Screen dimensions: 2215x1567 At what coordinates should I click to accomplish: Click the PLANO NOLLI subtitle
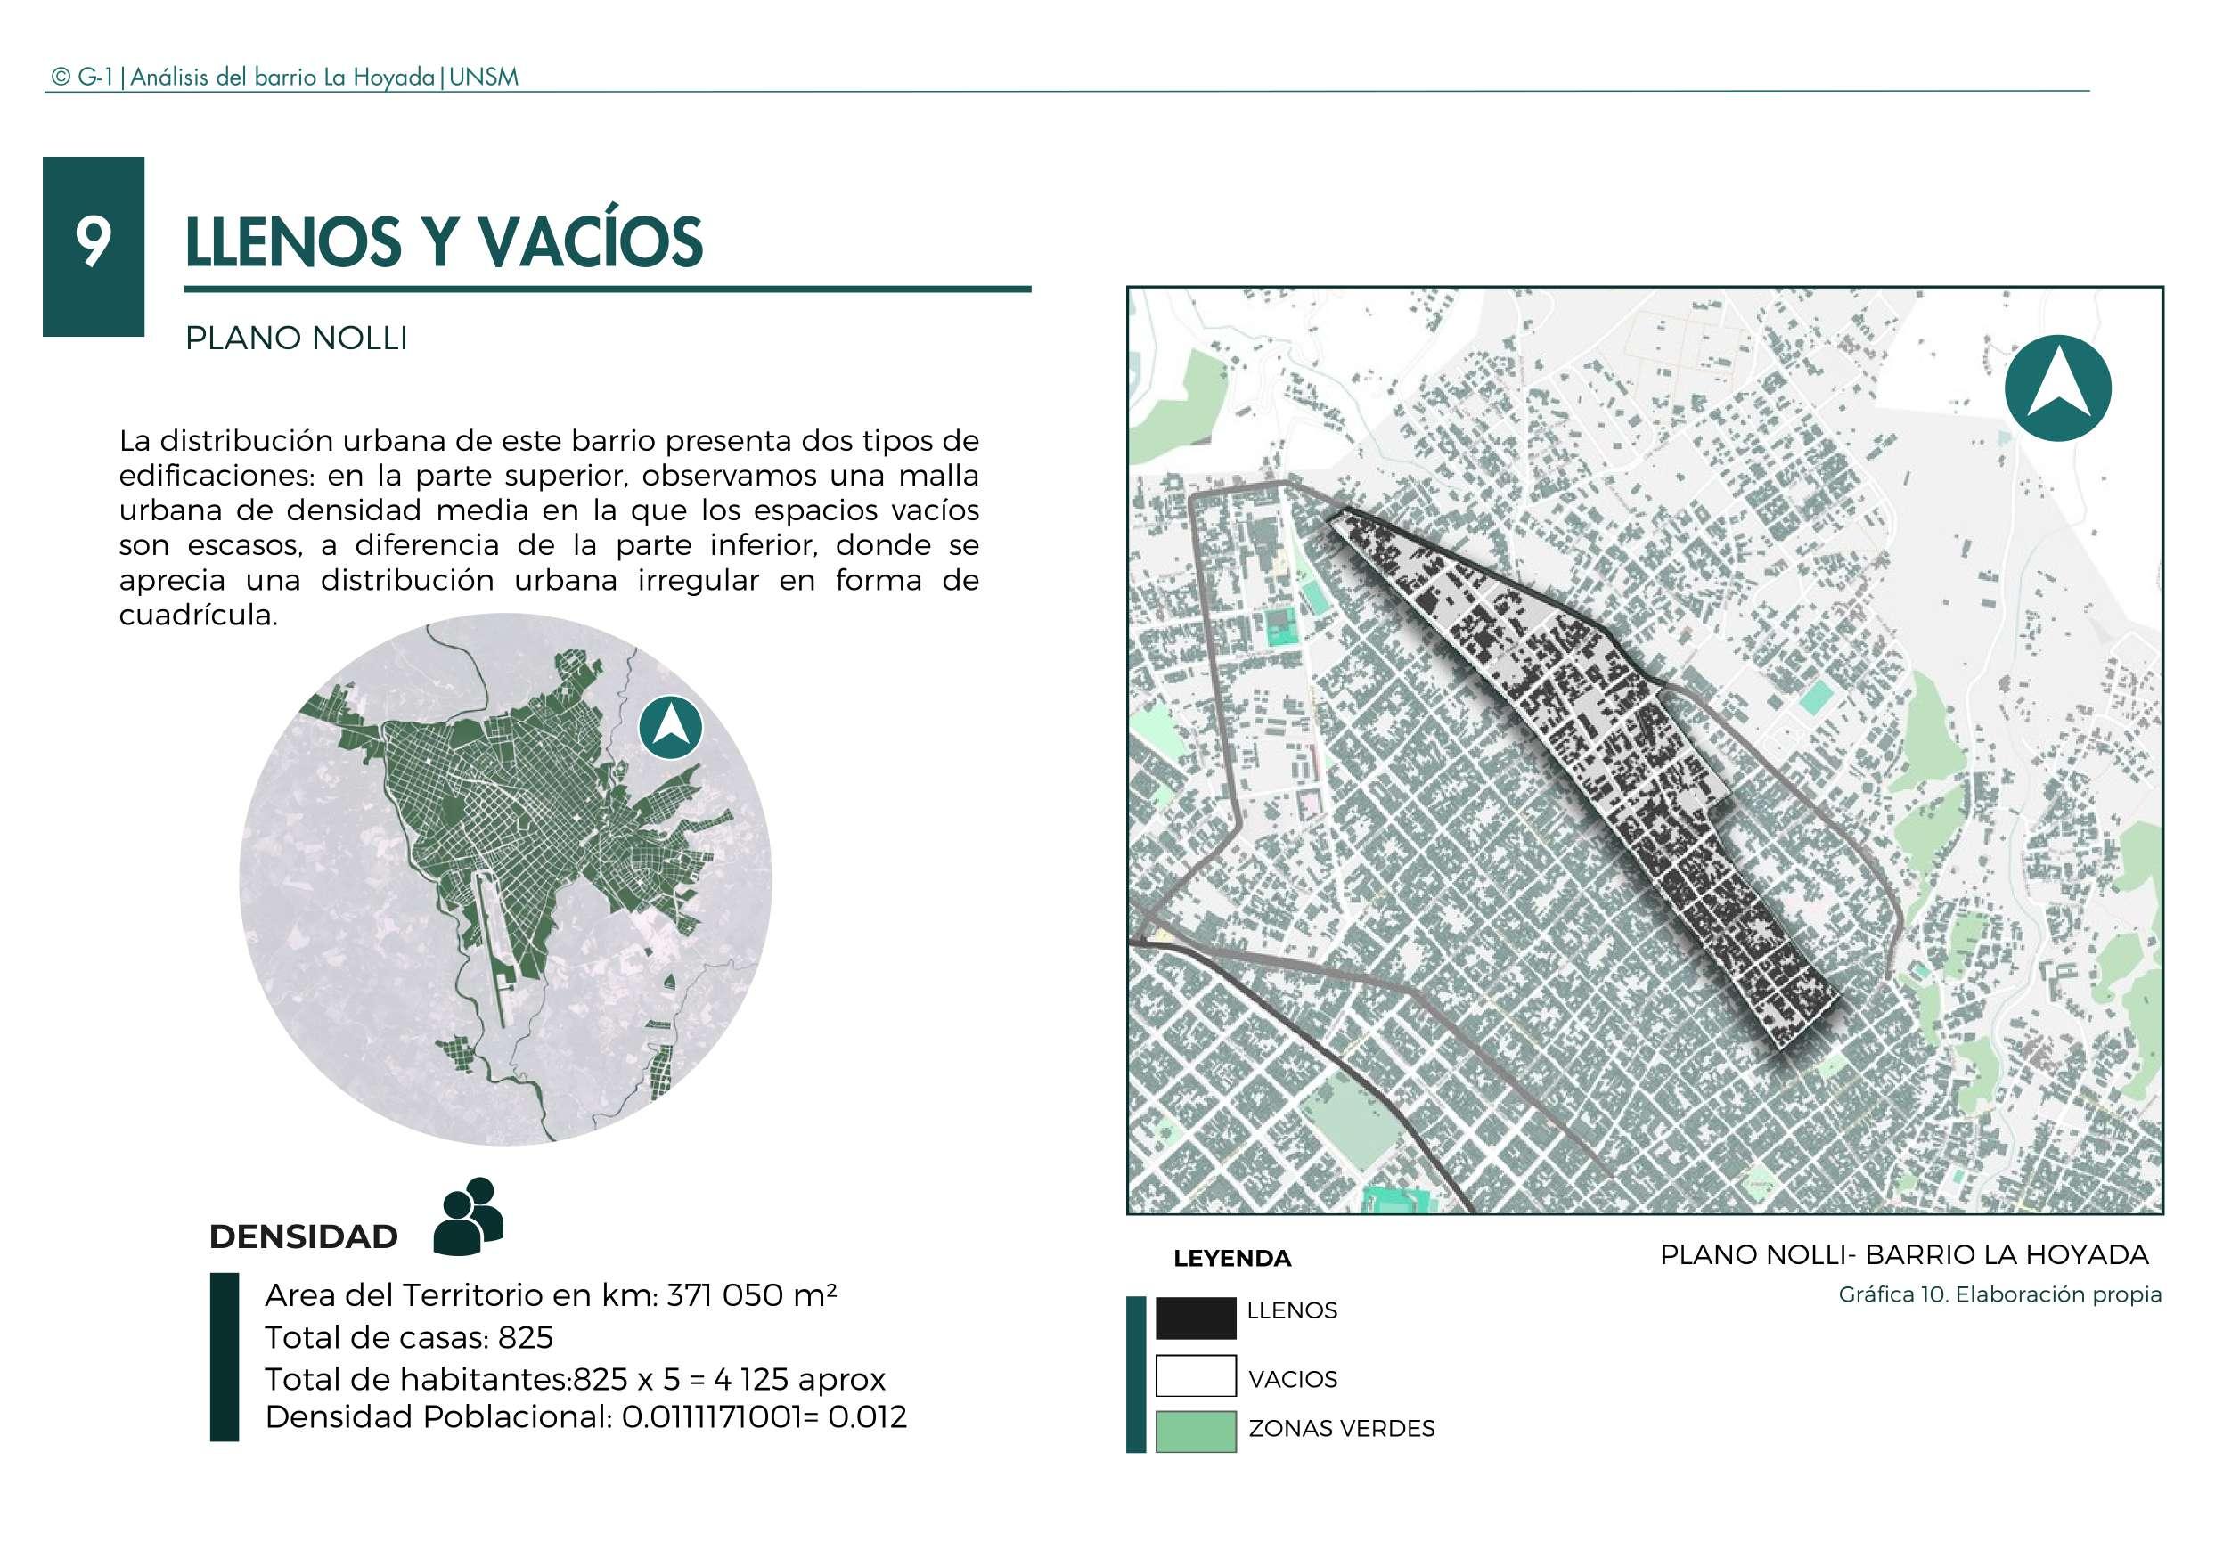click(x=297, y=339)
